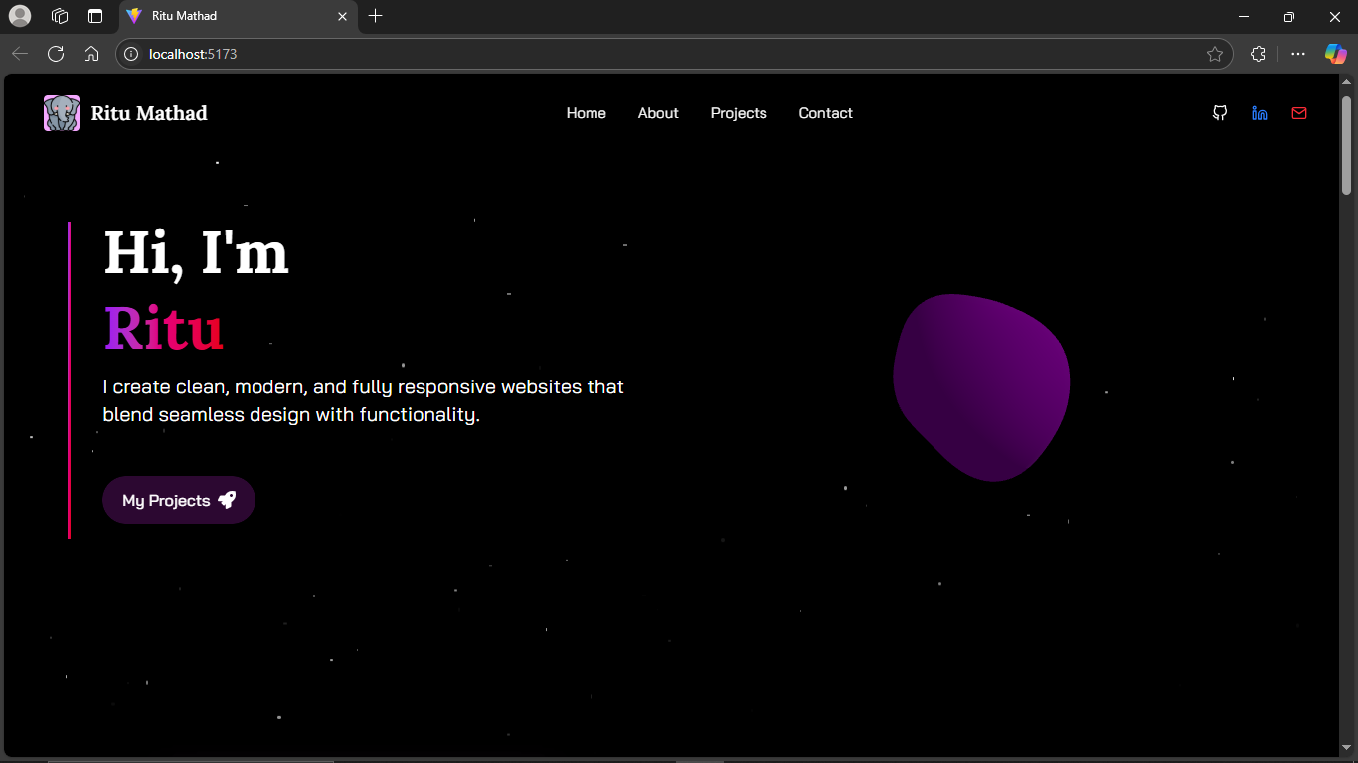Click the red email envelope icon
Viewport: 1358px width, 763px height.
click(1299, 113)
